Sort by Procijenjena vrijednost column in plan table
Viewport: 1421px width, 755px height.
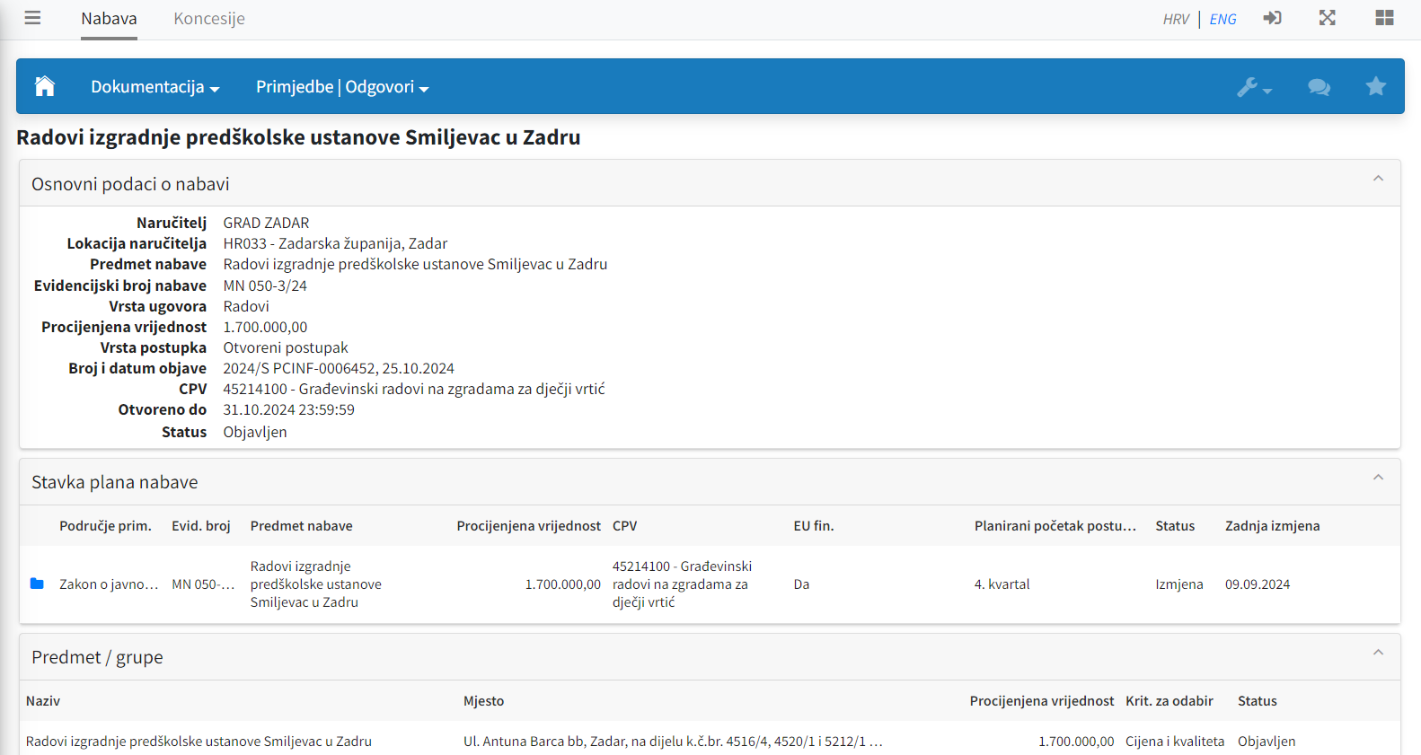click(x=528, y=526)
